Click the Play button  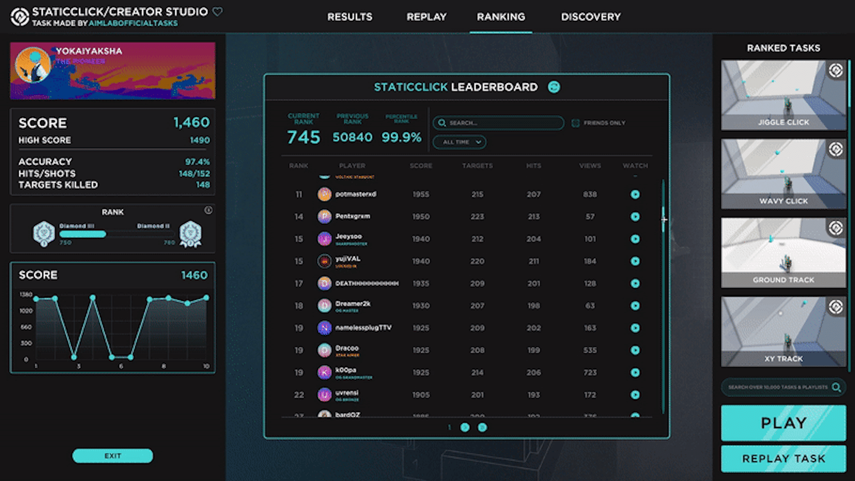(x=783, y=423)
